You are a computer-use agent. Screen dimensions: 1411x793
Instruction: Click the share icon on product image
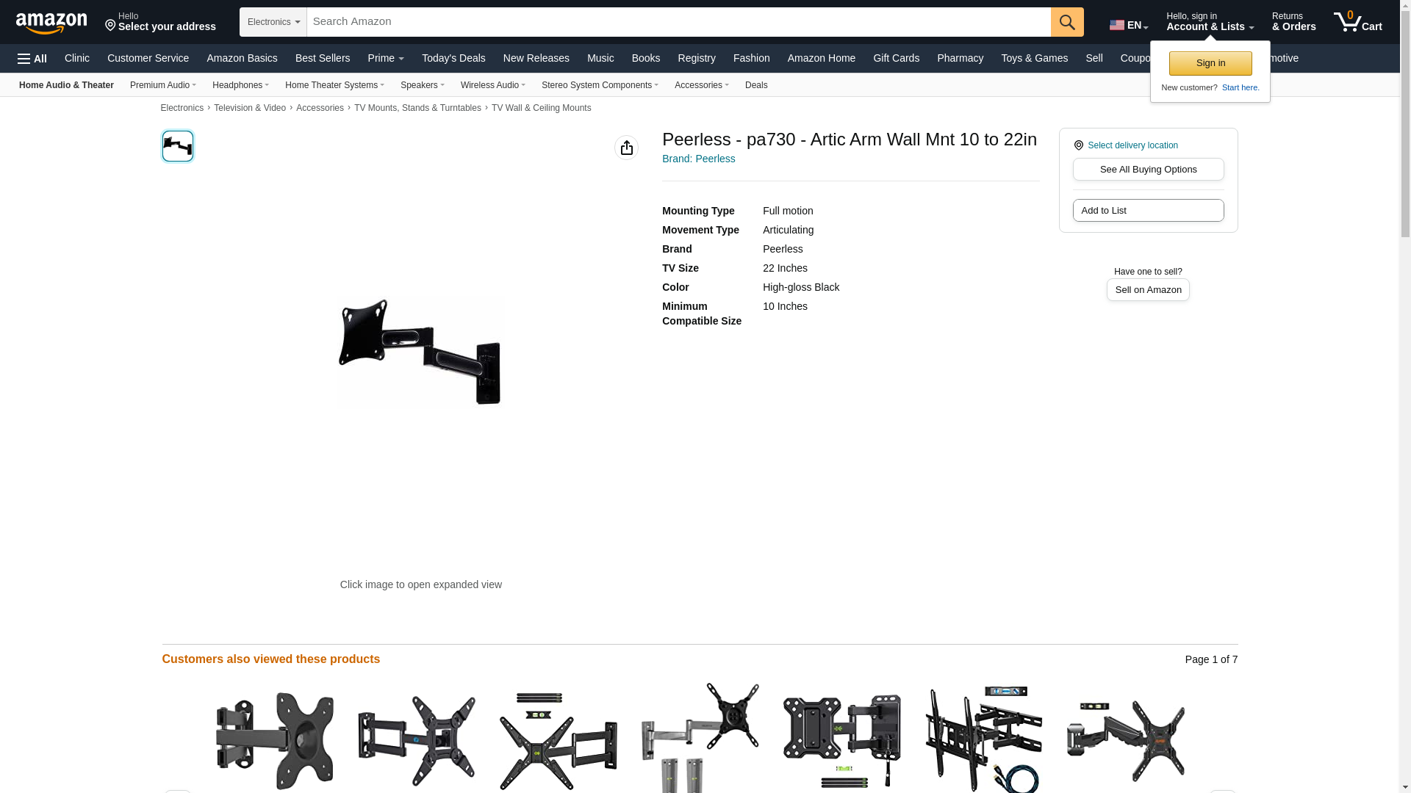[x=626, y=148]
